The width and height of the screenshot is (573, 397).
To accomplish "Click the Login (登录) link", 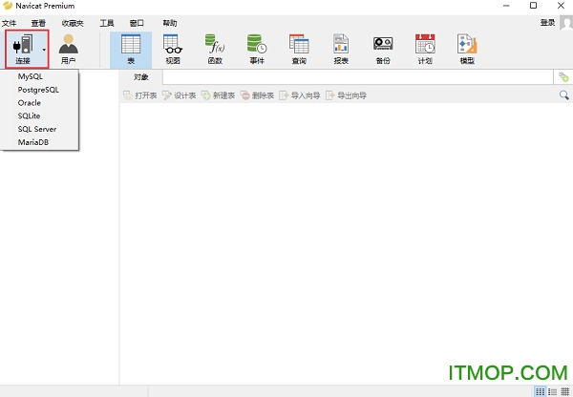I will tap(547, 22).
